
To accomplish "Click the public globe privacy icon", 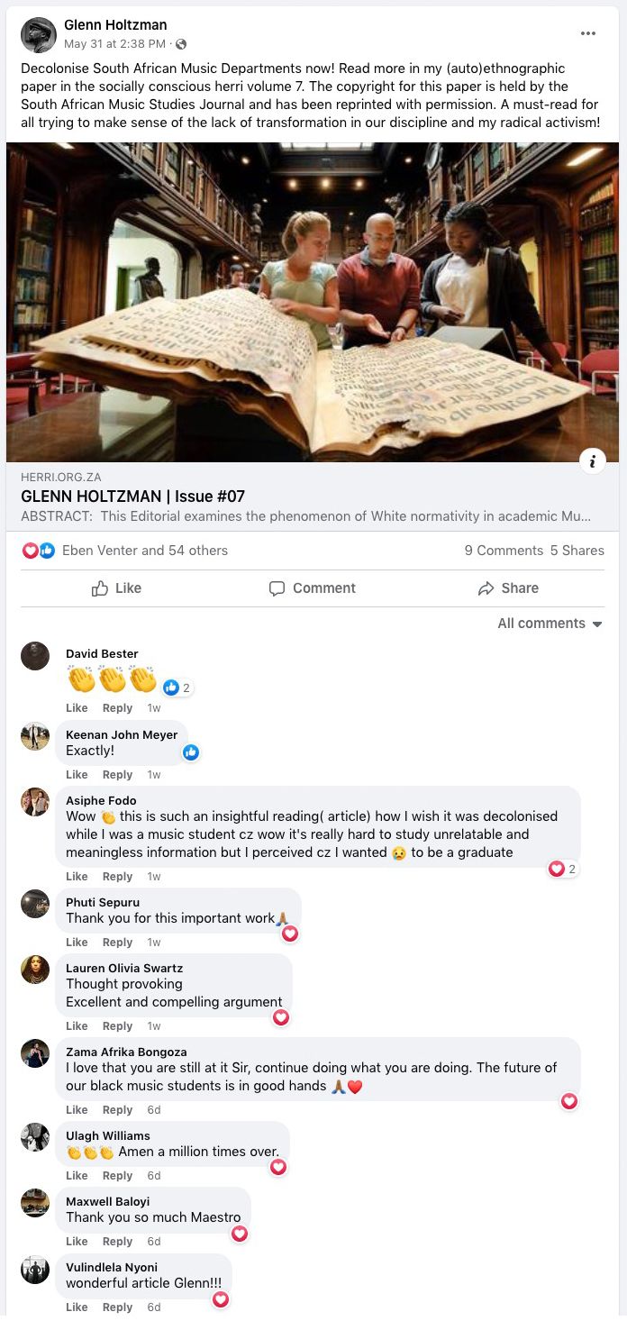I will coord(181,44).
